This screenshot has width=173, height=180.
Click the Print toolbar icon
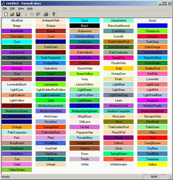click(46, 14)
